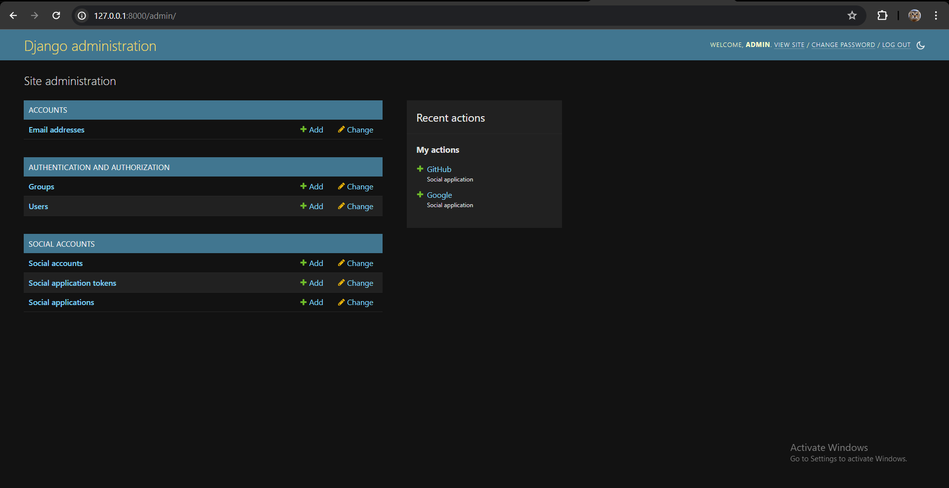Add a new Email address
The width and height of the screenshot is (949, 488).
(x=311, y=130)
